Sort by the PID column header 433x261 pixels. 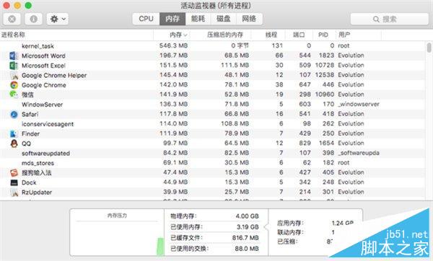click(x=323, y=35)
